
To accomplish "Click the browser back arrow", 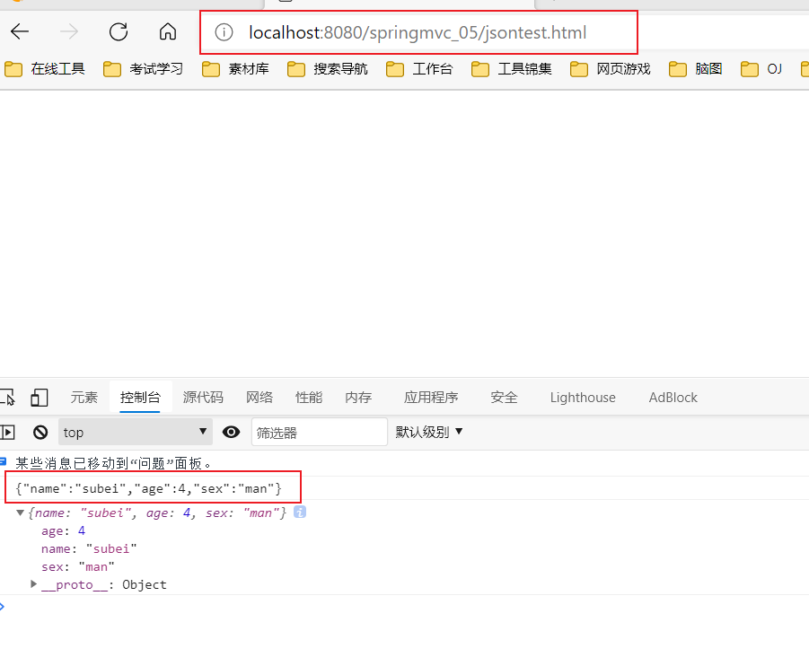I will (x=20, y=32).
